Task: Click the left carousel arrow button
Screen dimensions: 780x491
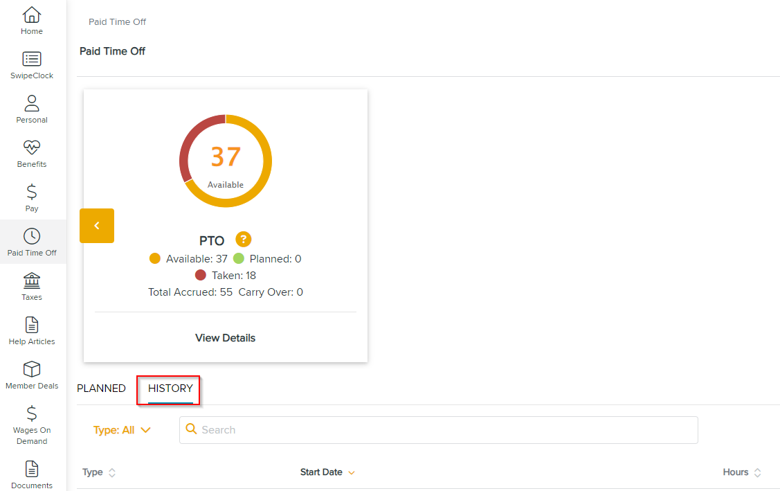Action: coord(96,226)
